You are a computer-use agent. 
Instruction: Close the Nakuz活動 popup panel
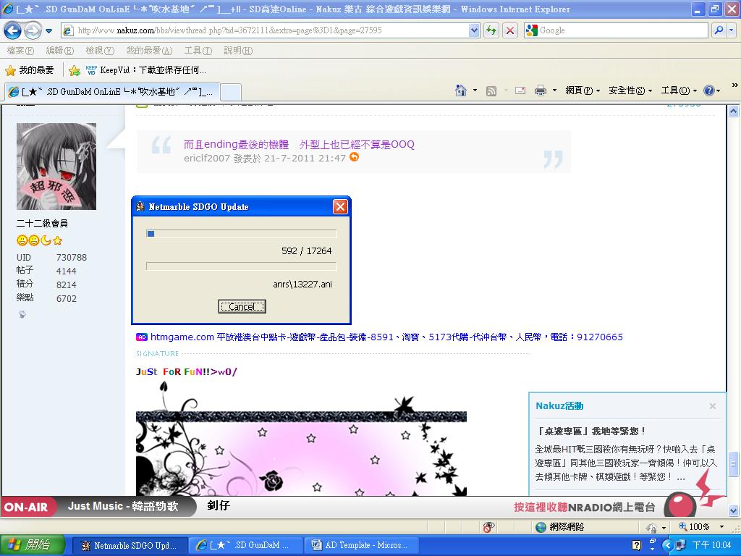tap(713, 406)
